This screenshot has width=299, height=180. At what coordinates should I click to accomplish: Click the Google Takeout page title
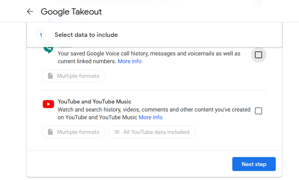pos(71,11)
